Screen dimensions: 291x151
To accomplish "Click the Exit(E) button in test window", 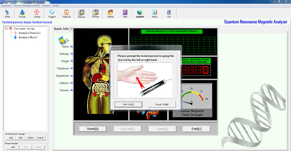I will point(196,129).
